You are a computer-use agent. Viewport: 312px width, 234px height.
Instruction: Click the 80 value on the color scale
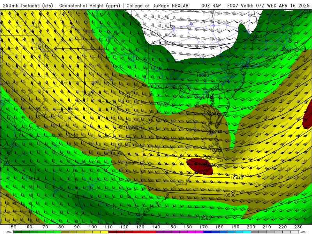[x=61, y=227]
